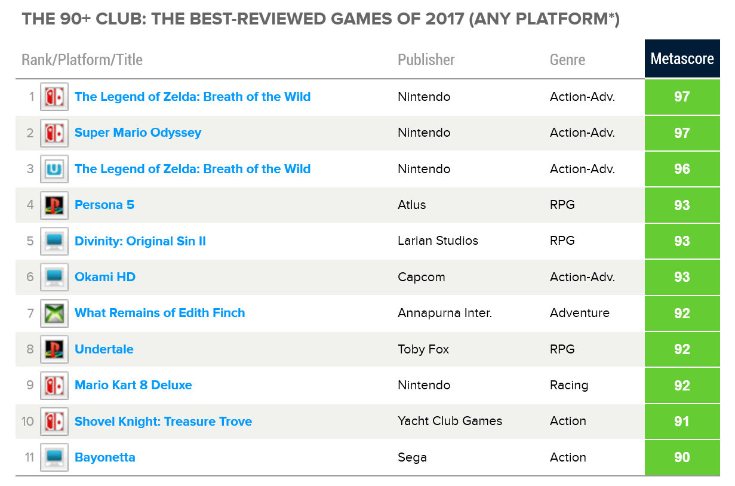Screen dimensions: 735x486
Task: Click the green 90 Metascore box
Action: coord(682,457)
